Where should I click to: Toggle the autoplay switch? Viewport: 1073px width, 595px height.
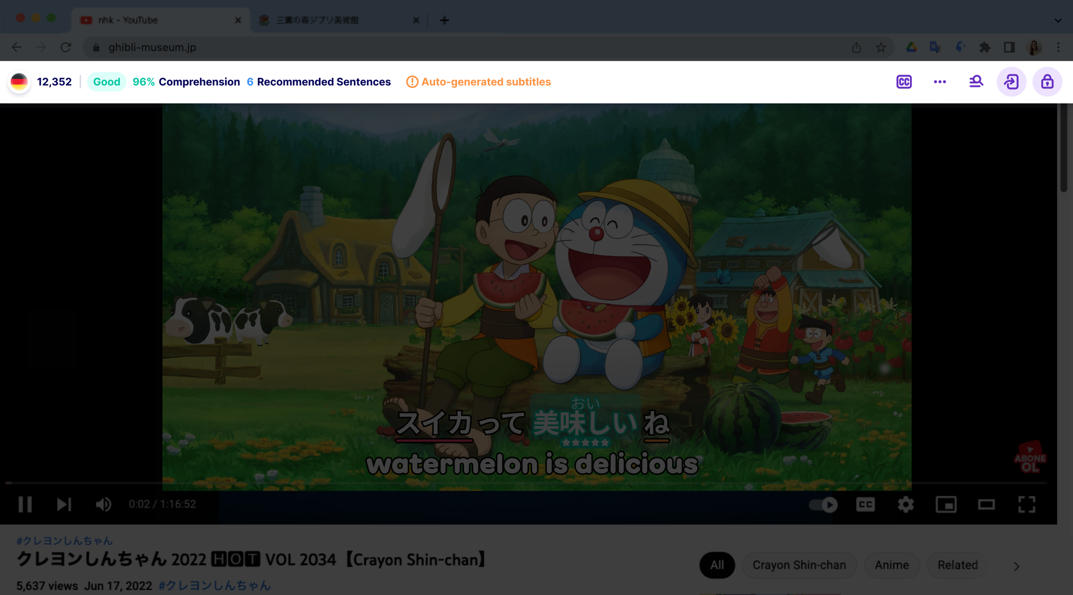pos(823,505)
